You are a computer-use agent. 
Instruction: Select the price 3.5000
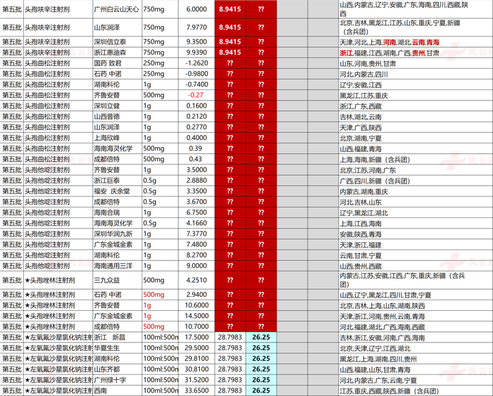(196, 170)
